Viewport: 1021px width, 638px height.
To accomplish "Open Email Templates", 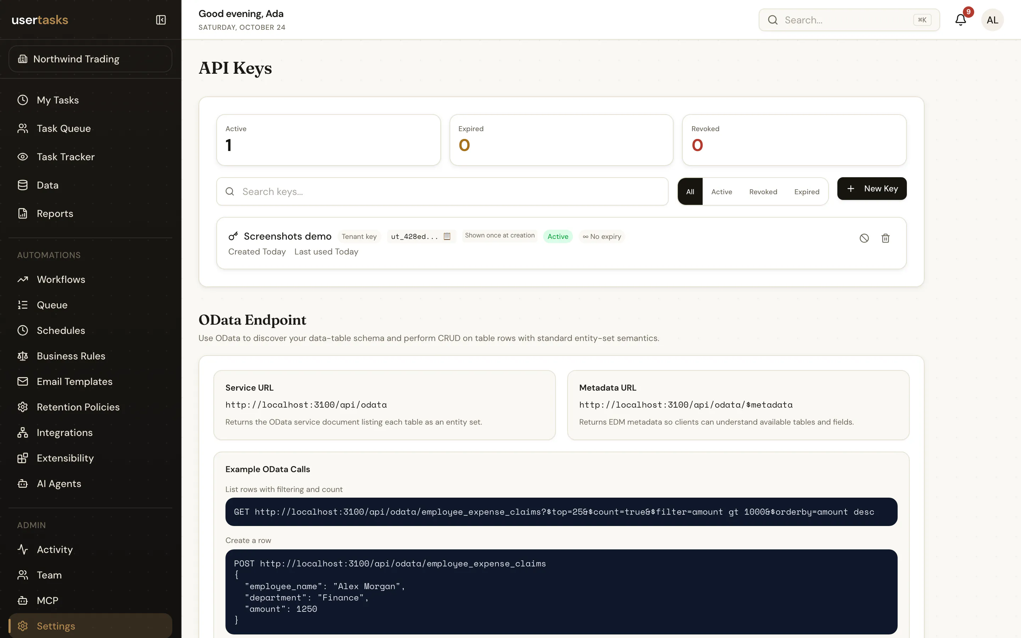I will pyautogui.click(x=90, y=381).
